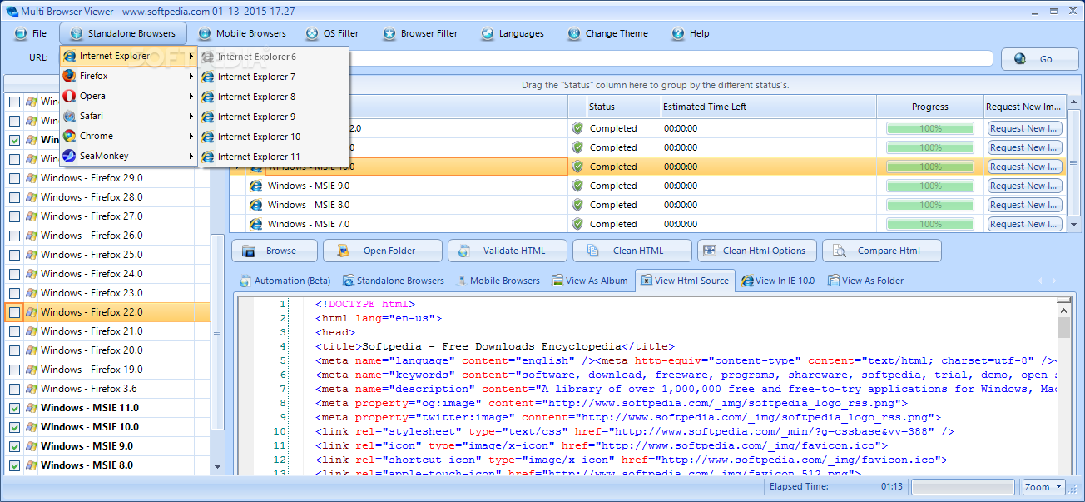The height and width of the screenshot is (502, 1085).
Task: Click Request New Image for the MSIE 8.0 row
Action: tap(1024, 205)
